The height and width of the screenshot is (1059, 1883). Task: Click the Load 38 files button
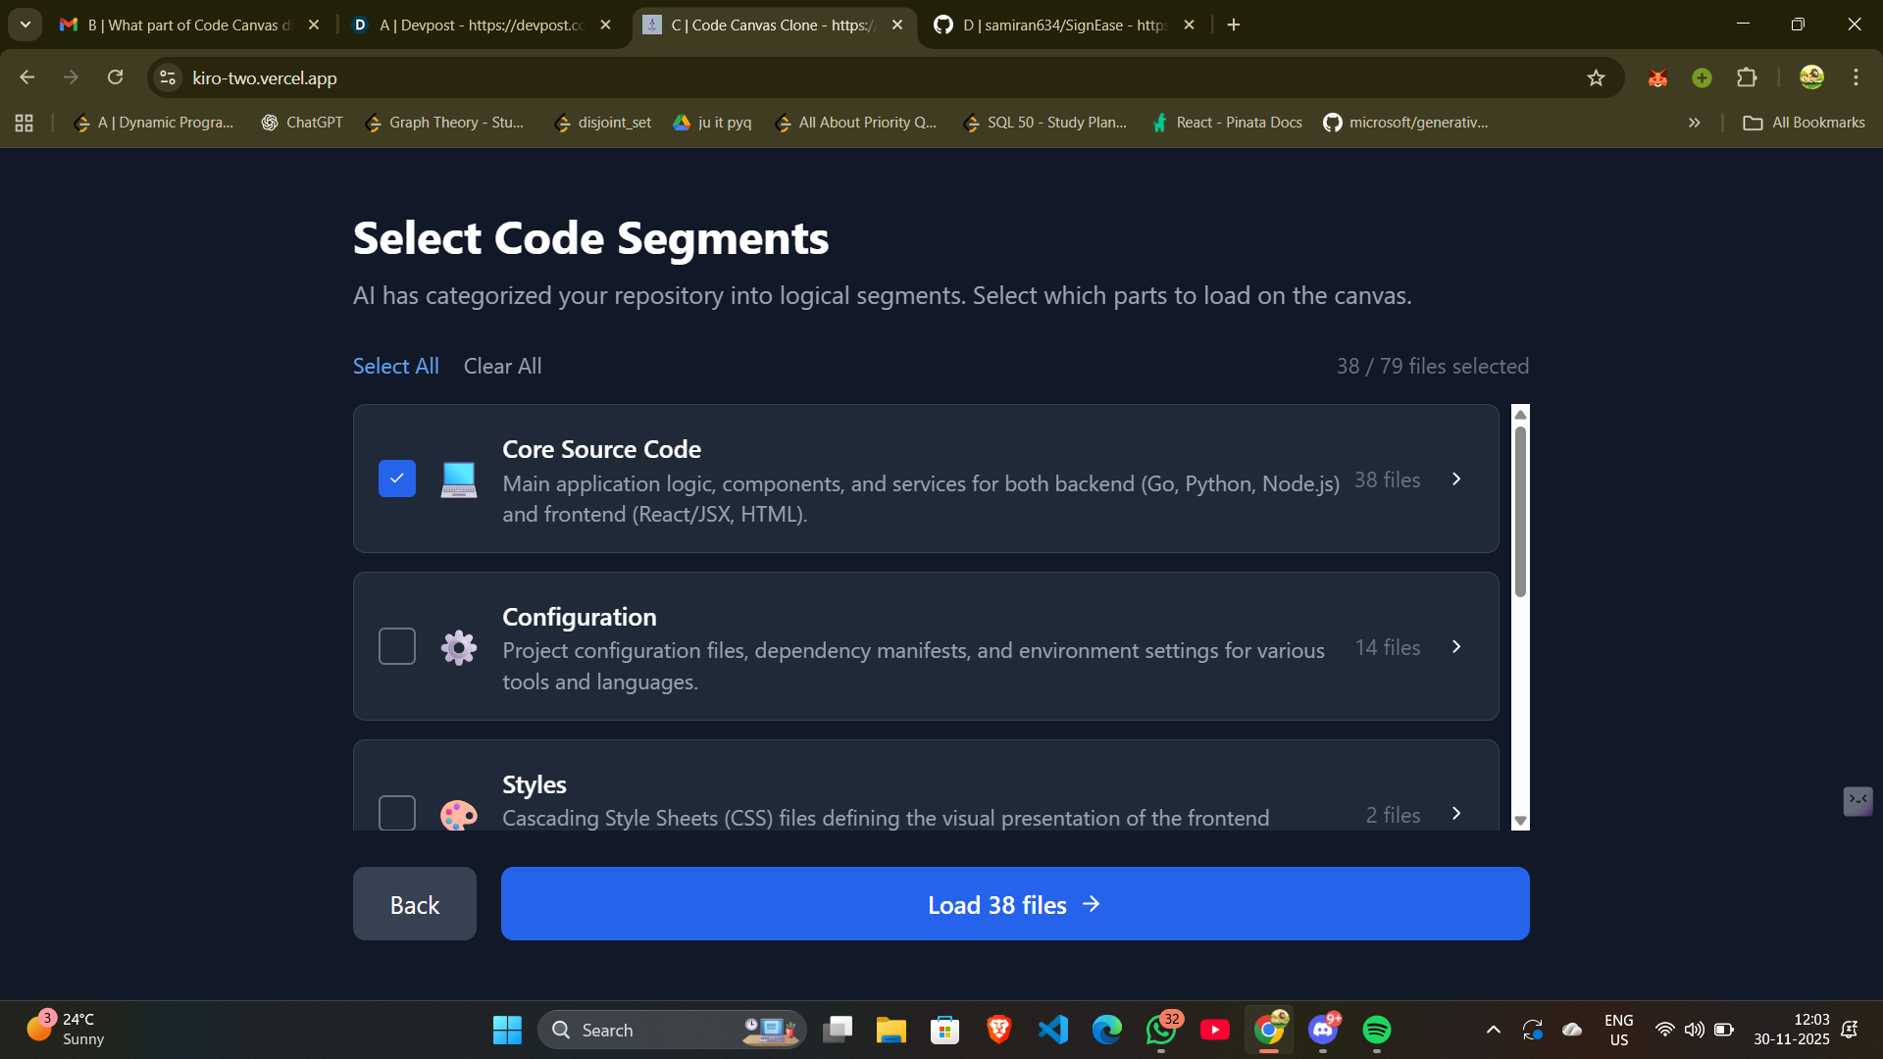(x=1014, y=904)
